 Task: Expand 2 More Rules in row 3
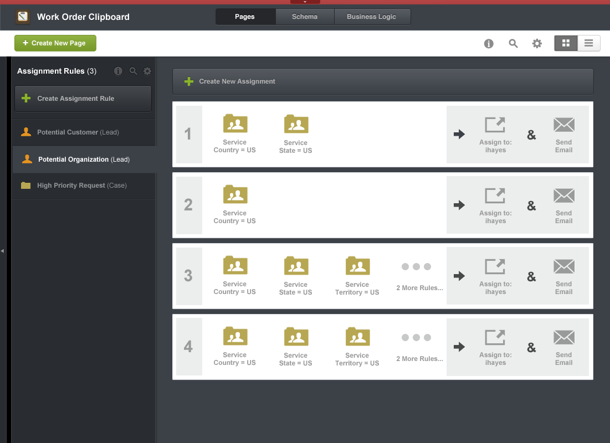[x=419, y=276]
